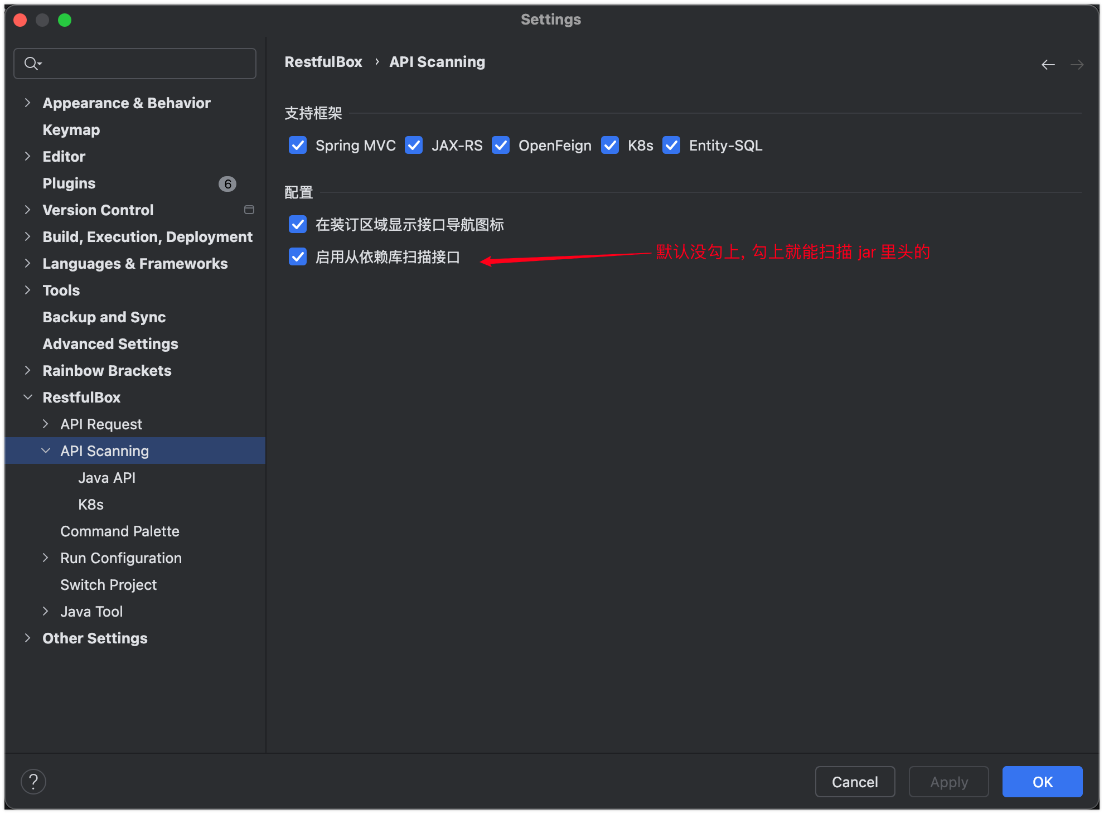The width and height of the screenshot is (1104, 814).
Task: Open Advanced Settings
Action: (x=110, y=344)
